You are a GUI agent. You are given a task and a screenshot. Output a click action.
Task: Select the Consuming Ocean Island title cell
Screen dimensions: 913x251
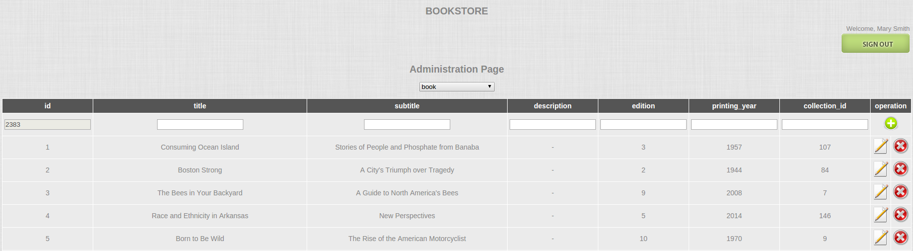click(x=200, y=147)
